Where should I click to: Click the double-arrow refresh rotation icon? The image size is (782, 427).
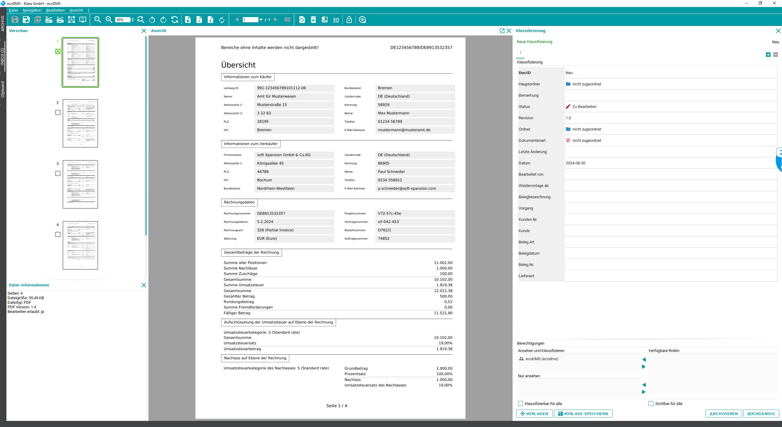point(175,20)
